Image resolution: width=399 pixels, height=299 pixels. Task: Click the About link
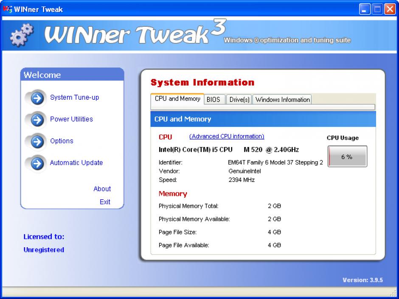pos(102,189)
